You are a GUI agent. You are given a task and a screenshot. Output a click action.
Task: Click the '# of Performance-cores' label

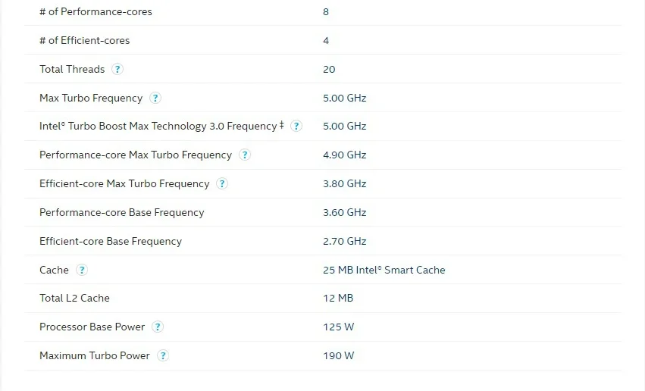pos(95,12)
